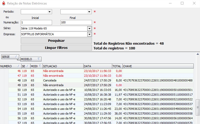Sort by the TOTAL column header
The image size is (200, 124).
tap(117, 66)
